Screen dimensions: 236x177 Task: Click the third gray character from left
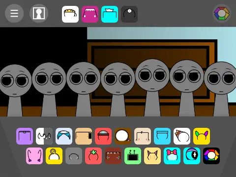point(84,89)
